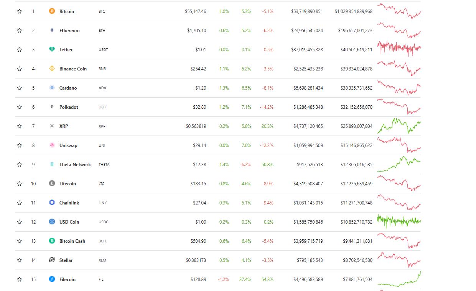Click the Ethereum diamond icon
Viewport: 476px width, 291px height.
[51, 30]
